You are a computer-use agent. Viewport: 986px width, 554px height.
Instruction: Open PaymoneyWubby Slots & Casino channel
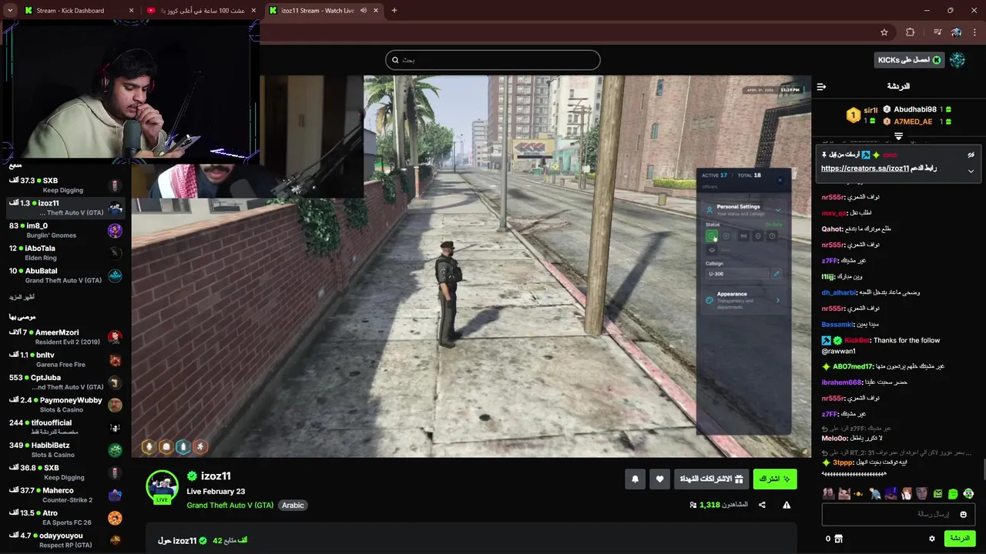click(x=65, y=405)
